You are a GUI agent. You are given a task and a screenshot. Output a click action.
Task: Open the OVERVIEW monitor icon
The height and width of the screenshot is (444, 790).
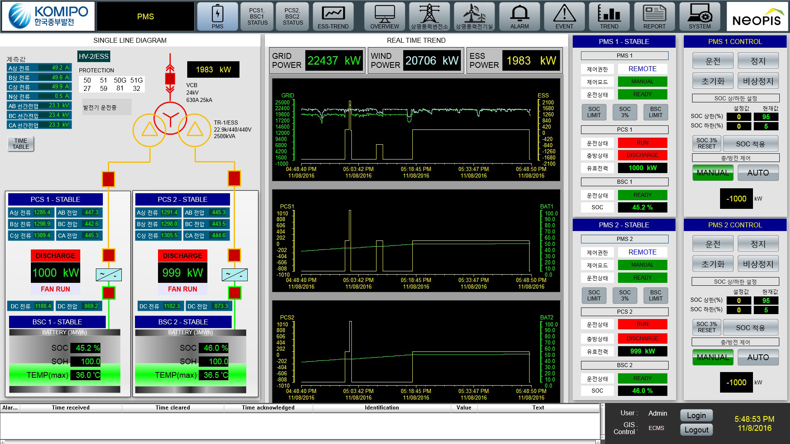tap(384, 16)
